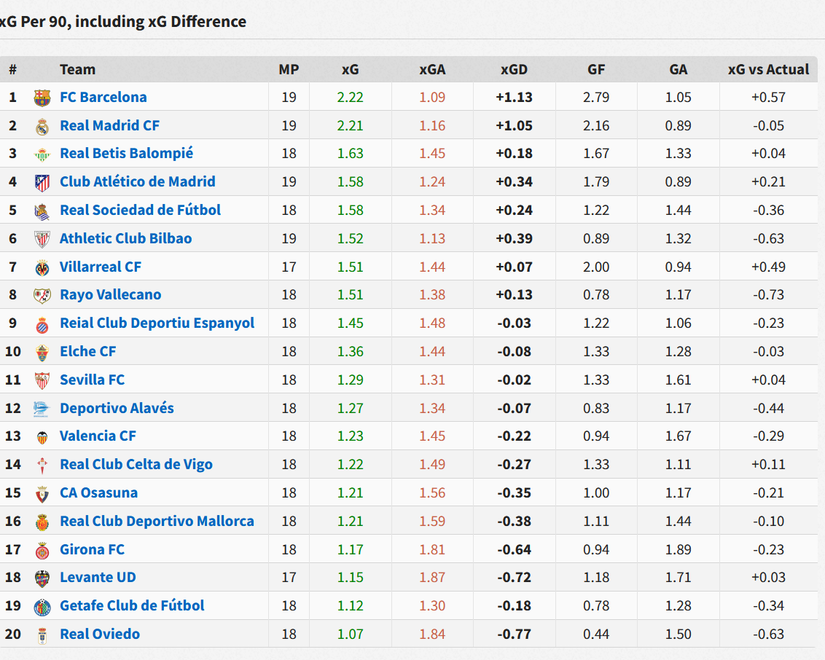The image size is (825, 660).
Task: Sort table by MP column header
Action: tap(289, 69)
